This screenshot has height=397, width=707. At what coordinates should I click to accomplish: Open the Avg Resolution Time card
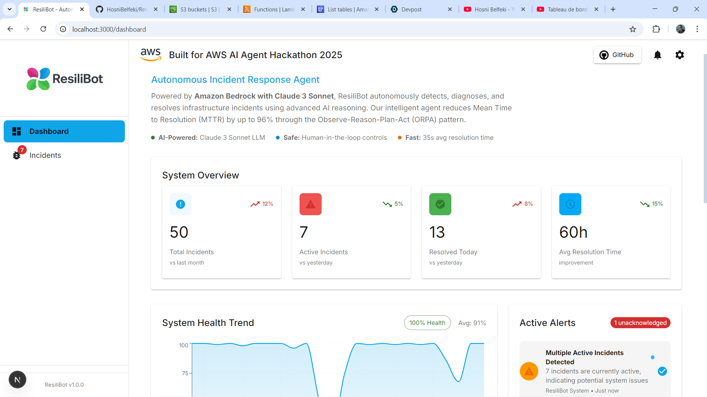click(611, 232)
